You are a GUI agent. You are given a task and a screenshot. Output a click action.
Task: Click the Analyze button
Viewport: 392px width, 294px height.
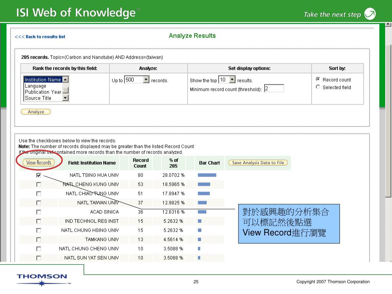36,112
